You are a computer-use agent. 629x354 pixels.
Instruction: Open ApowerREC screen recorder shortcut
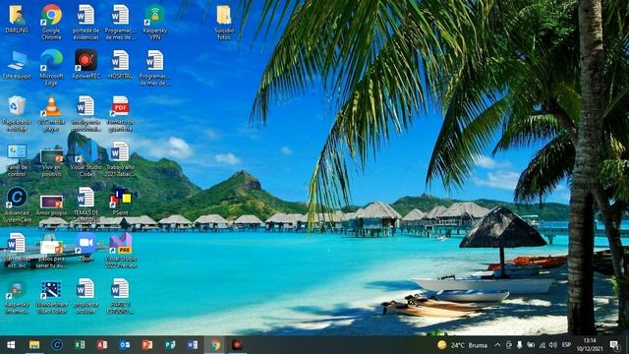coord(86,64)
